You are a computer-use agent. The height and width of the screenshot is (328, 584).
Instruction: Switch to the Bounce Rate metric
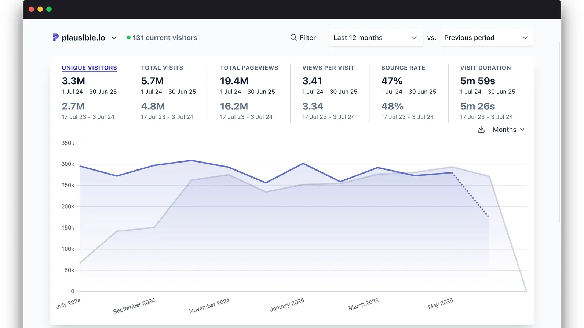(403, 68)
